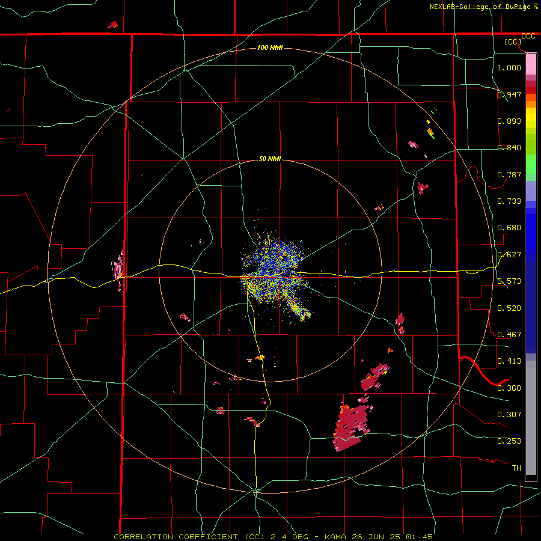The image size is (541, 541).
Task: Select the 0.520 legend value
Action: coord(509,308)
